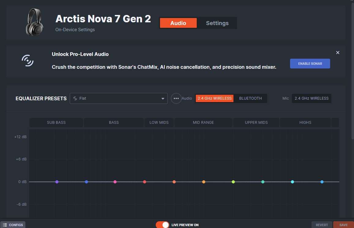The height and width of the screenshot is (228, 354).
Task: Click the red EQ band point
Action: click(x=145, y=182)
